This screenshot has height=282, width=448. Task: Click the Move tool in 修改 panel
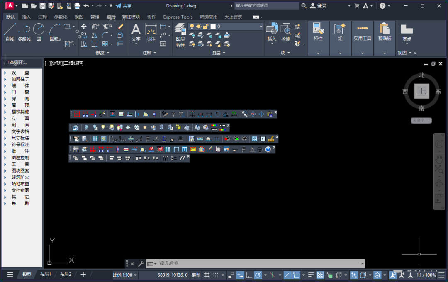(x=84, y=27)
